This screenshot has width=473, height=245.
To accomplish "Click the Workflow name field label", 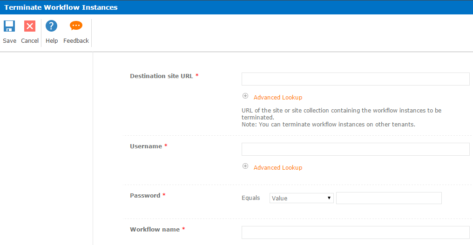I will tap(155, 230).
